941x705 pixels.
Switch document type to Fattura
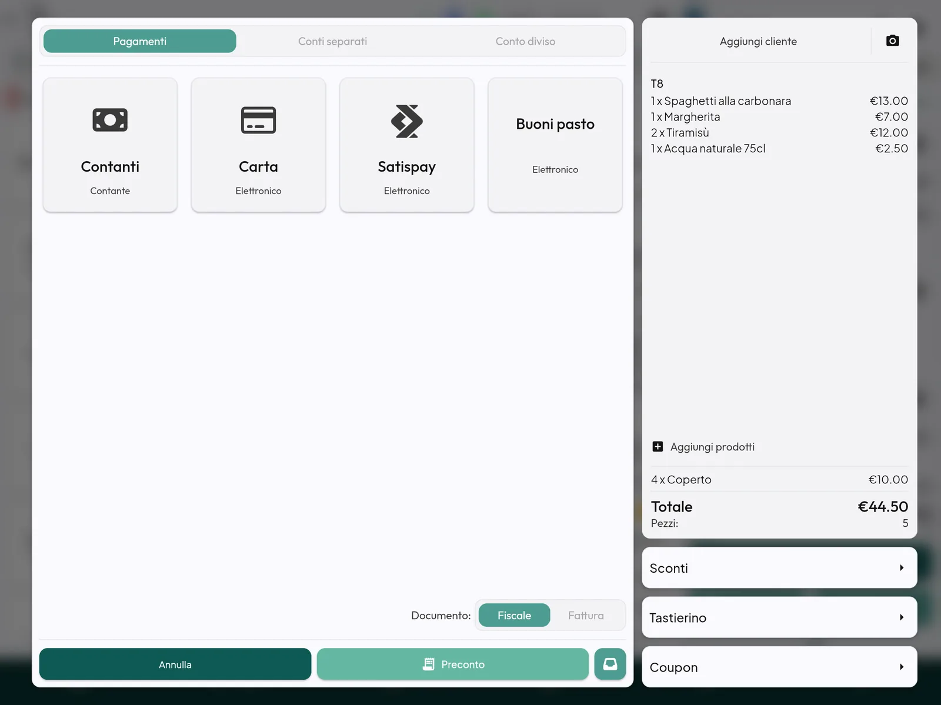pos(586,615)
